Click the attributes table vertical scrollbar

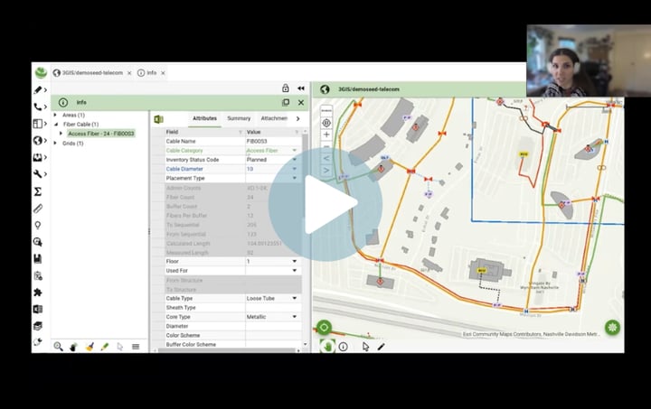click(x=306, y=237)
